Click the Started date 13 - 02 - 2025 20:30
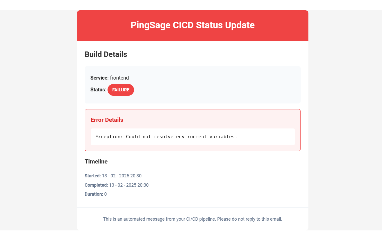Image resolution: width=382 pixels, height=233 pixels. coord(122,176)
